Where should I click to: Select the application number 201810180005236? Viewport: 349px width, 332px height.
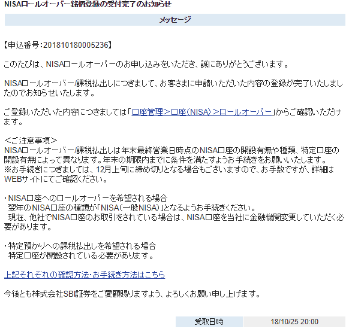[x=76, y=45]
